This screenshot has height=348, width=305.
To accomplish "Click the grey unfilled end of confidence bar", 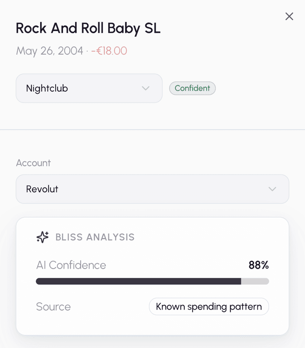I will coord(255,281).
